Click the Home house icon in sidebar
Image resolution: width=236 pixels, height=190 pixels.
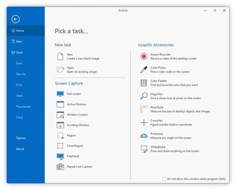[x=13, y=30]
